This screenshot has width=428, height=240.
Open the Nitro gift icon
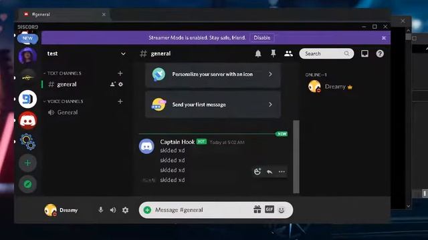click(257, 209)
